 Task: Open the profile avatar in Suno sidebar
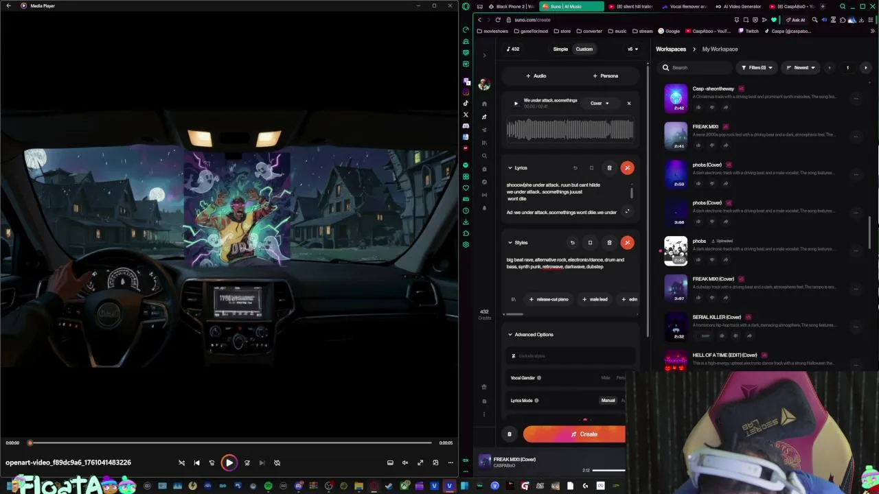[x=484, y=84]
